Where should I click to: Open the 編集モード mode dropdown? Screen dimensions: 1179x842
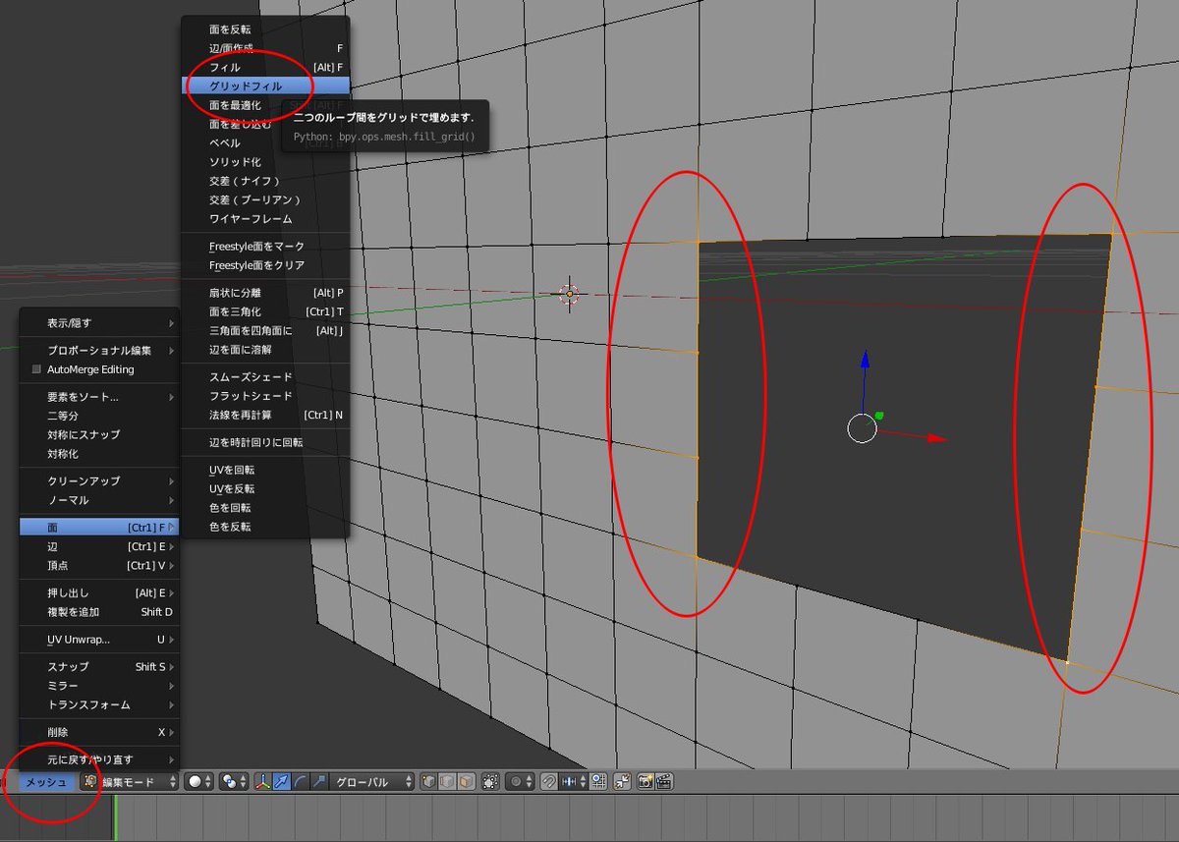click(131, 782)
